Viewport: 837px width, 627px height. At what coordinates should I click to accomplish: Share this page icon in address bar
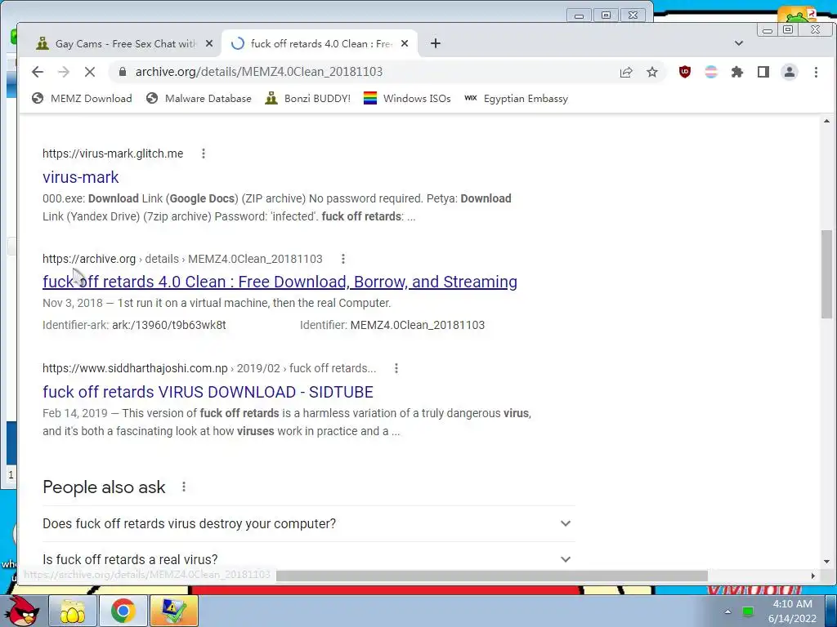pos(626,72)
